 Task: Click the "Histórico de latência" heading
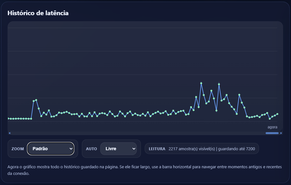pos(38,13)
